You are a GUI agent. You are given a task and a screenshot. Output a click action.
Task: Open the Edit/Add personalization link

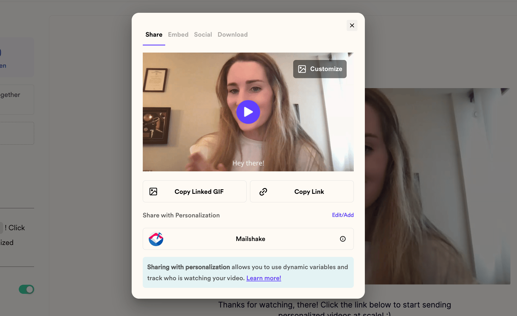(343, 215)
